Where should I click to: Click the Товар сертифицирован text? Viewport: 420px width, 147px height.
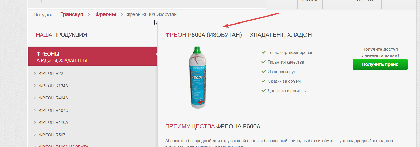click(x=290, y=53)
